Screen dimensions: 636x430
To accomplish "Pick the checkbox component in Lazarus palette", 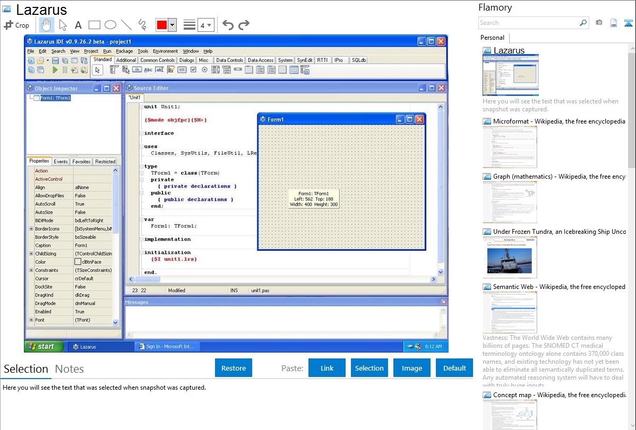I will pyautogui.click(x=193, y=69).
